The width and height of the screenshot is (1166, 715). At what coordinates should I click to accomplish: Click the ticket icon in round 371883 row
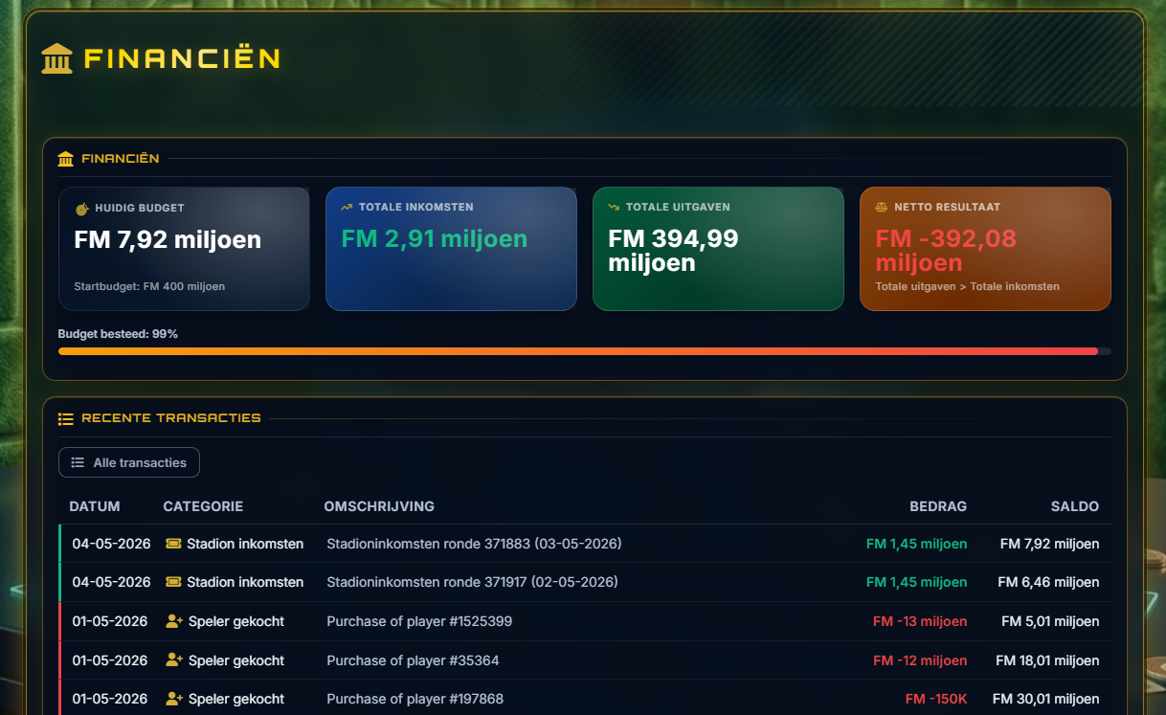(173, 544)
